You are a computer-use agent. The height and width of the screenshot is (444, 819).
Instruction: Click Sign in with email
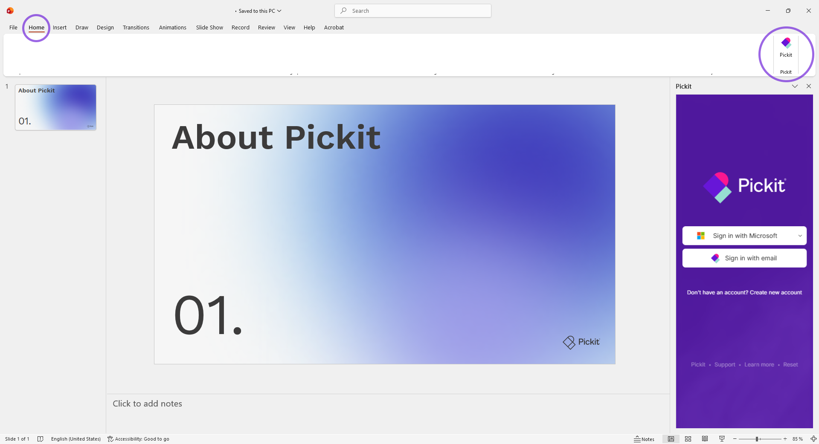click(744, 258)
